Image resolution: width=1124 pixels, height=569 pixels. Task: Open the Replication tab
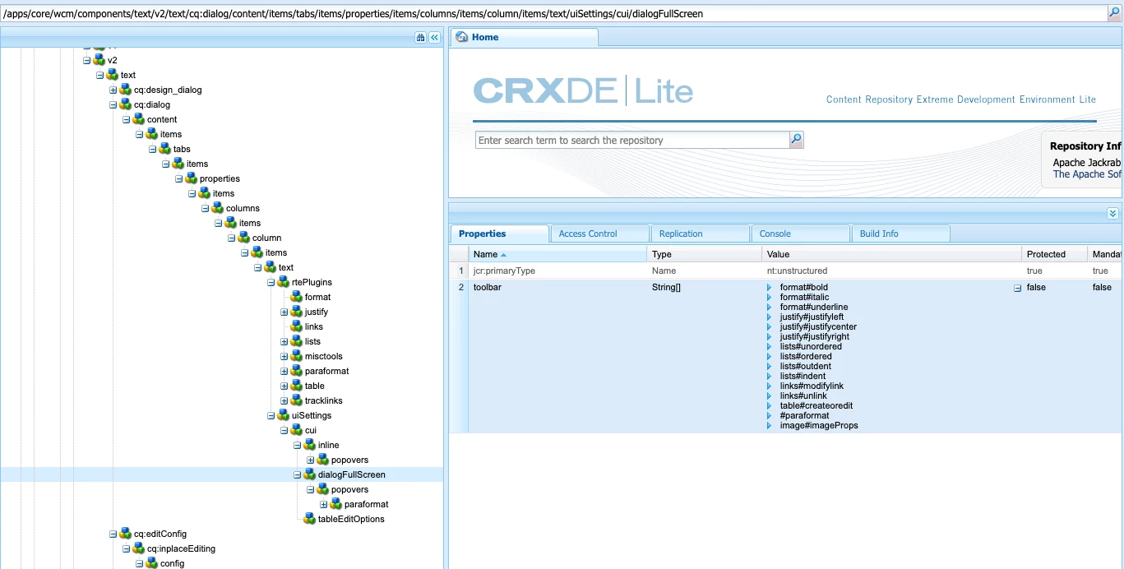pyautogui.click(x=700, y=234)
